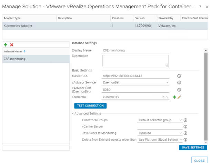
Task: Show info for vCenter Server setting
Action: coord(185,126)
